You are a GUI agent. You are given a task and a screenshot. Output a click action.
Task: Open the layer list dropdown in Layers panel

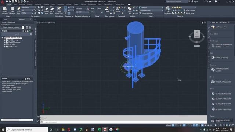pos(184,7)
